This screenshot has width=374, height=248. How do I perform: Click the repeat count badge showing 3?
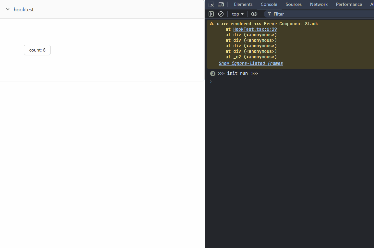click(213, 74)
